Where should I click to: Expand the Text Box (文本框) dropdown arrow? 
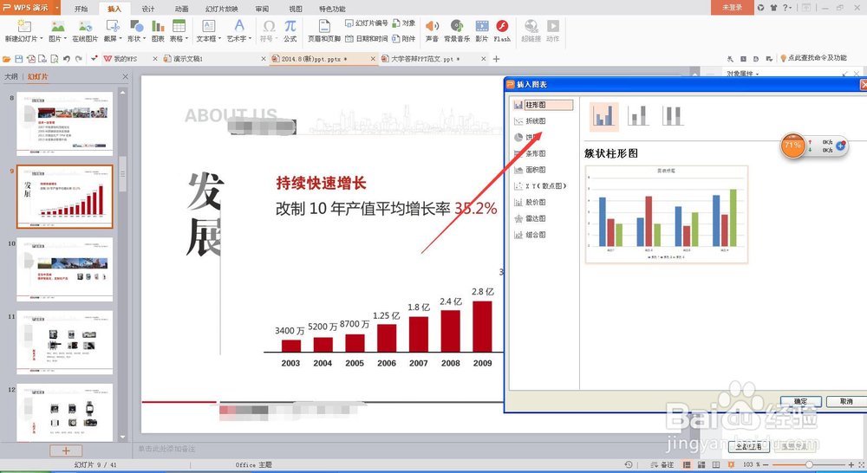point(219,39)
